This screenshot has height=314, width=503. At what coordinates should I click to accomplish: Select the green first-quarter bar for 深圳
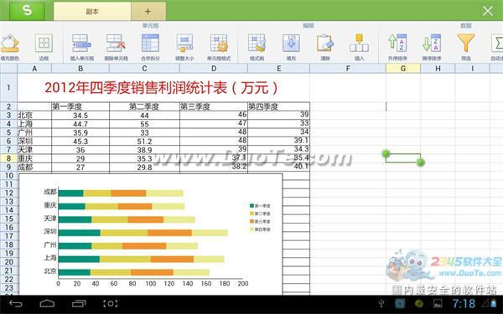pos(80,233)
